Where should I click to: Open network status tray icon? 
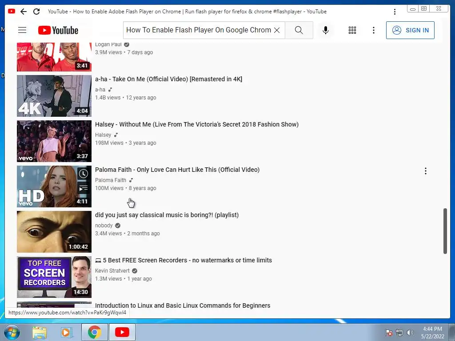coord(399,332)
